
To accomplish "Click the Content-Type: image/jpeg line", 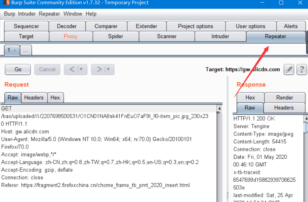I will point(263,134).
